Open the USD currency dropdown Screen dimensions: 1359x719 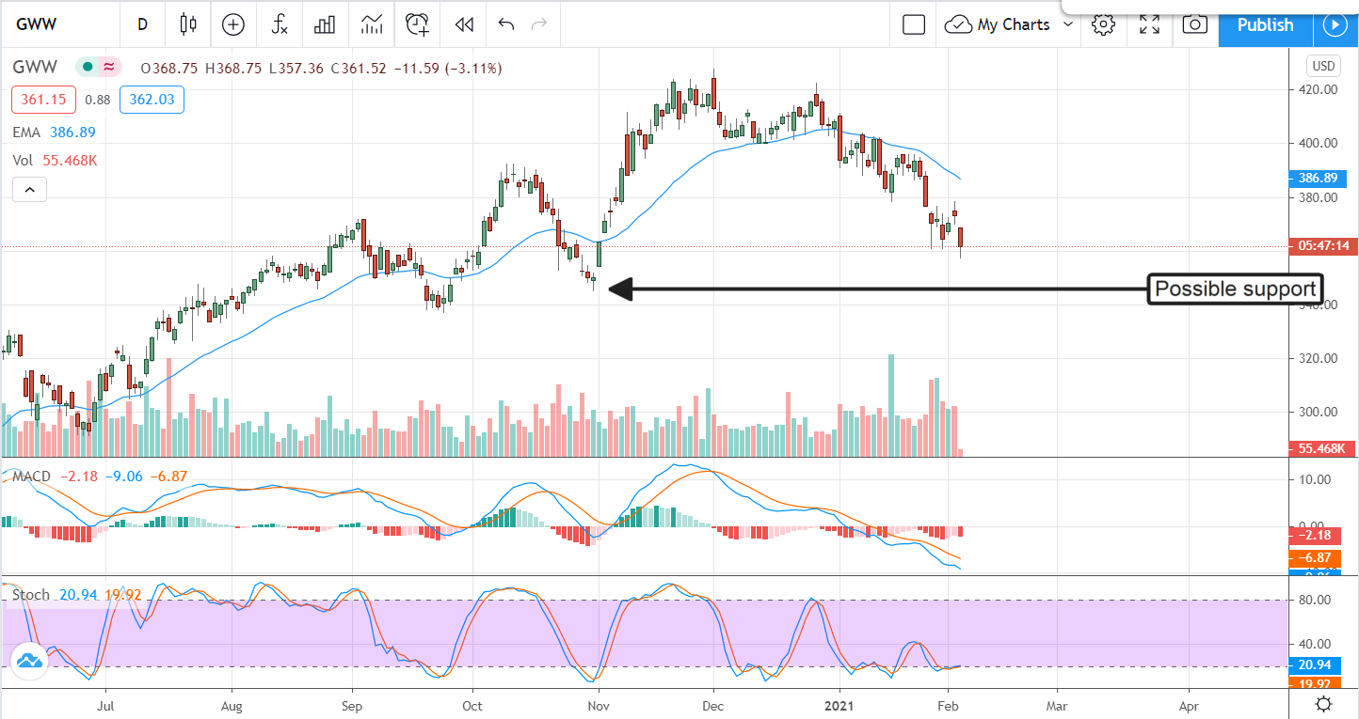tap(1322, 67)
